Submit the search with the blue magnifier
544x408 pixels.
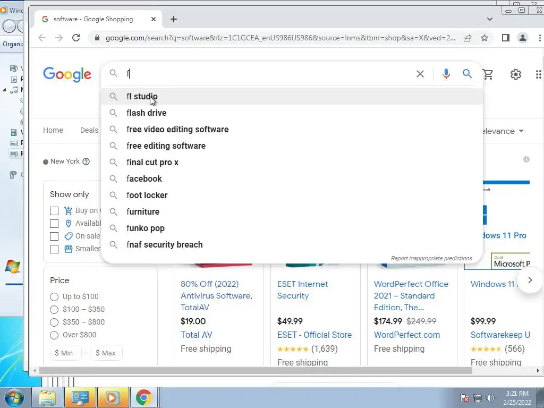click(x=467, y=73)
